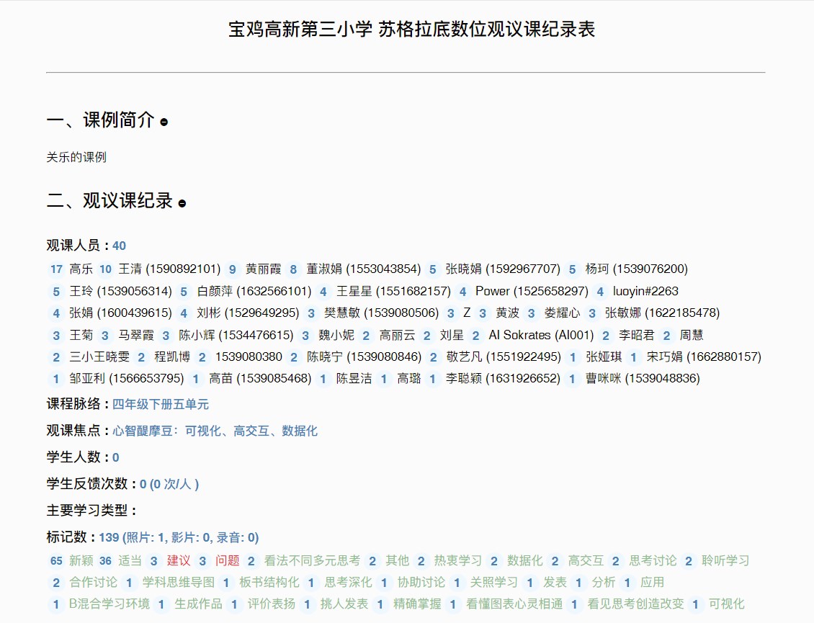Collapse the 二、观议课纪录 section toggle
The height and width of the screenshot is (623, 814).
[x=182, y=203]
